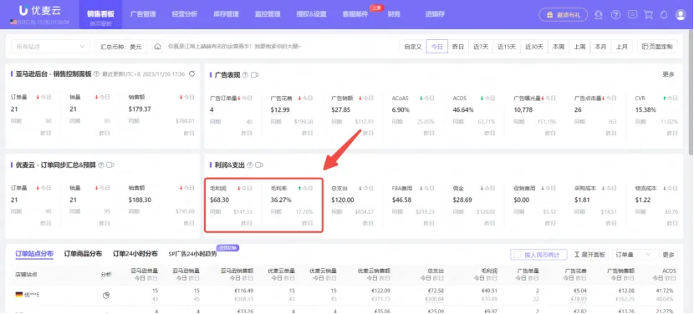Image resolution: width=694 pixels, height=314 pixels.
Task: Click video icon next to 优麦云-订单同步汇总&预算
Action: click(110, 165)
